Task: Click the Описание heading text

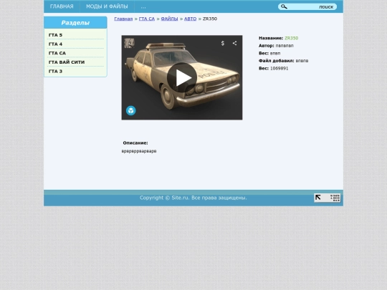Action: [135, 142]
